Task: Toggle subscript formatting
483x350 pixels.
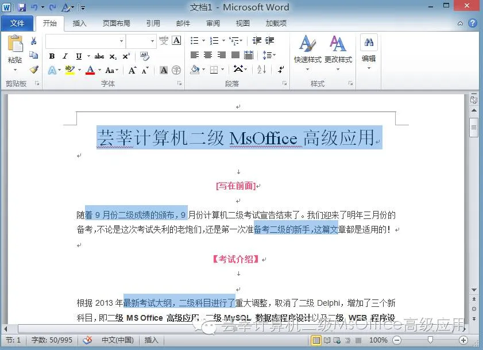Action: (x=113, y=56)
